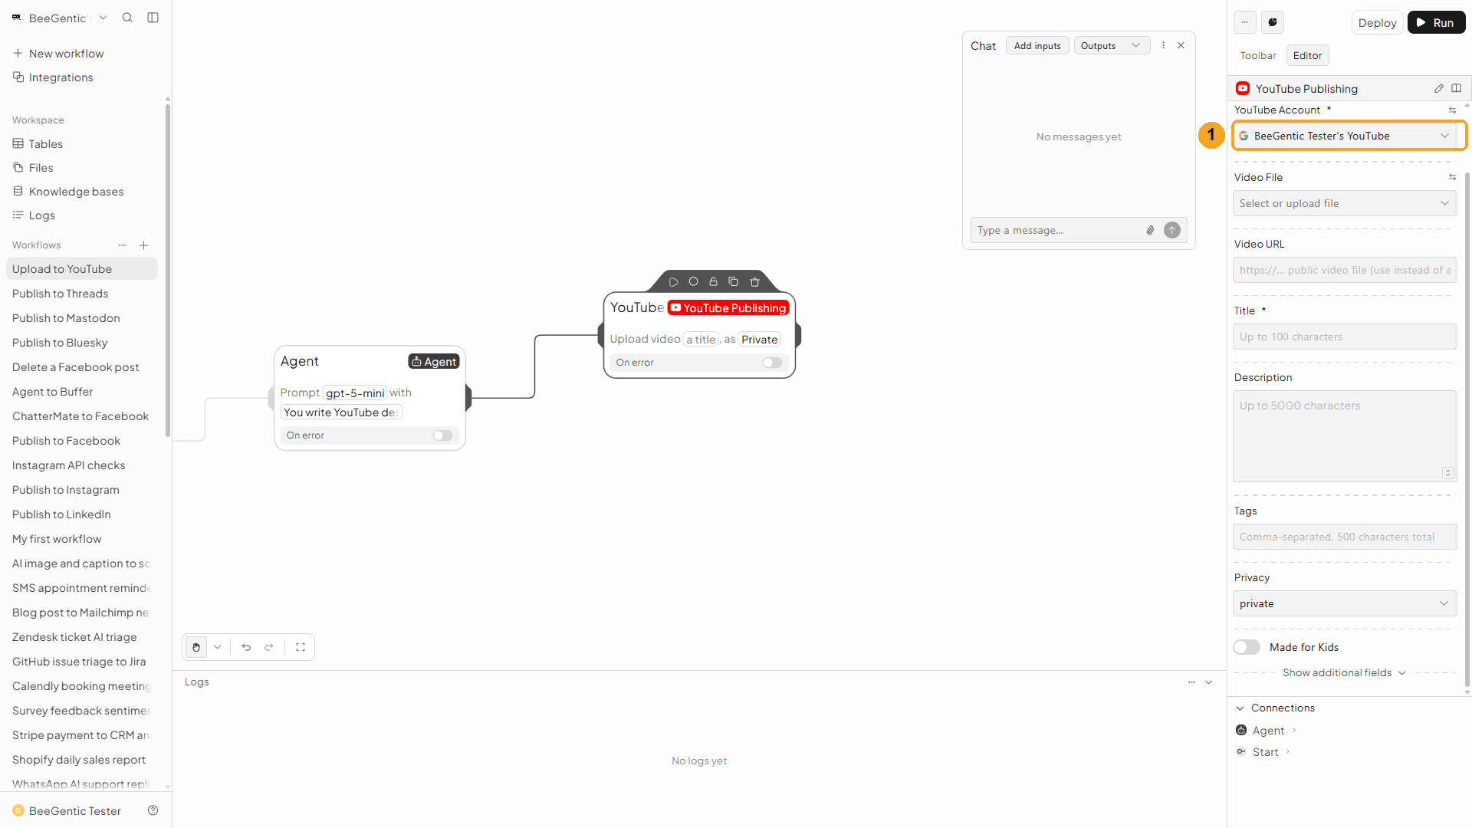The height and width of the screenshot is (828, 1472).
Task: Switch to the Editor tab
Action: click(x=1307, y=55)
